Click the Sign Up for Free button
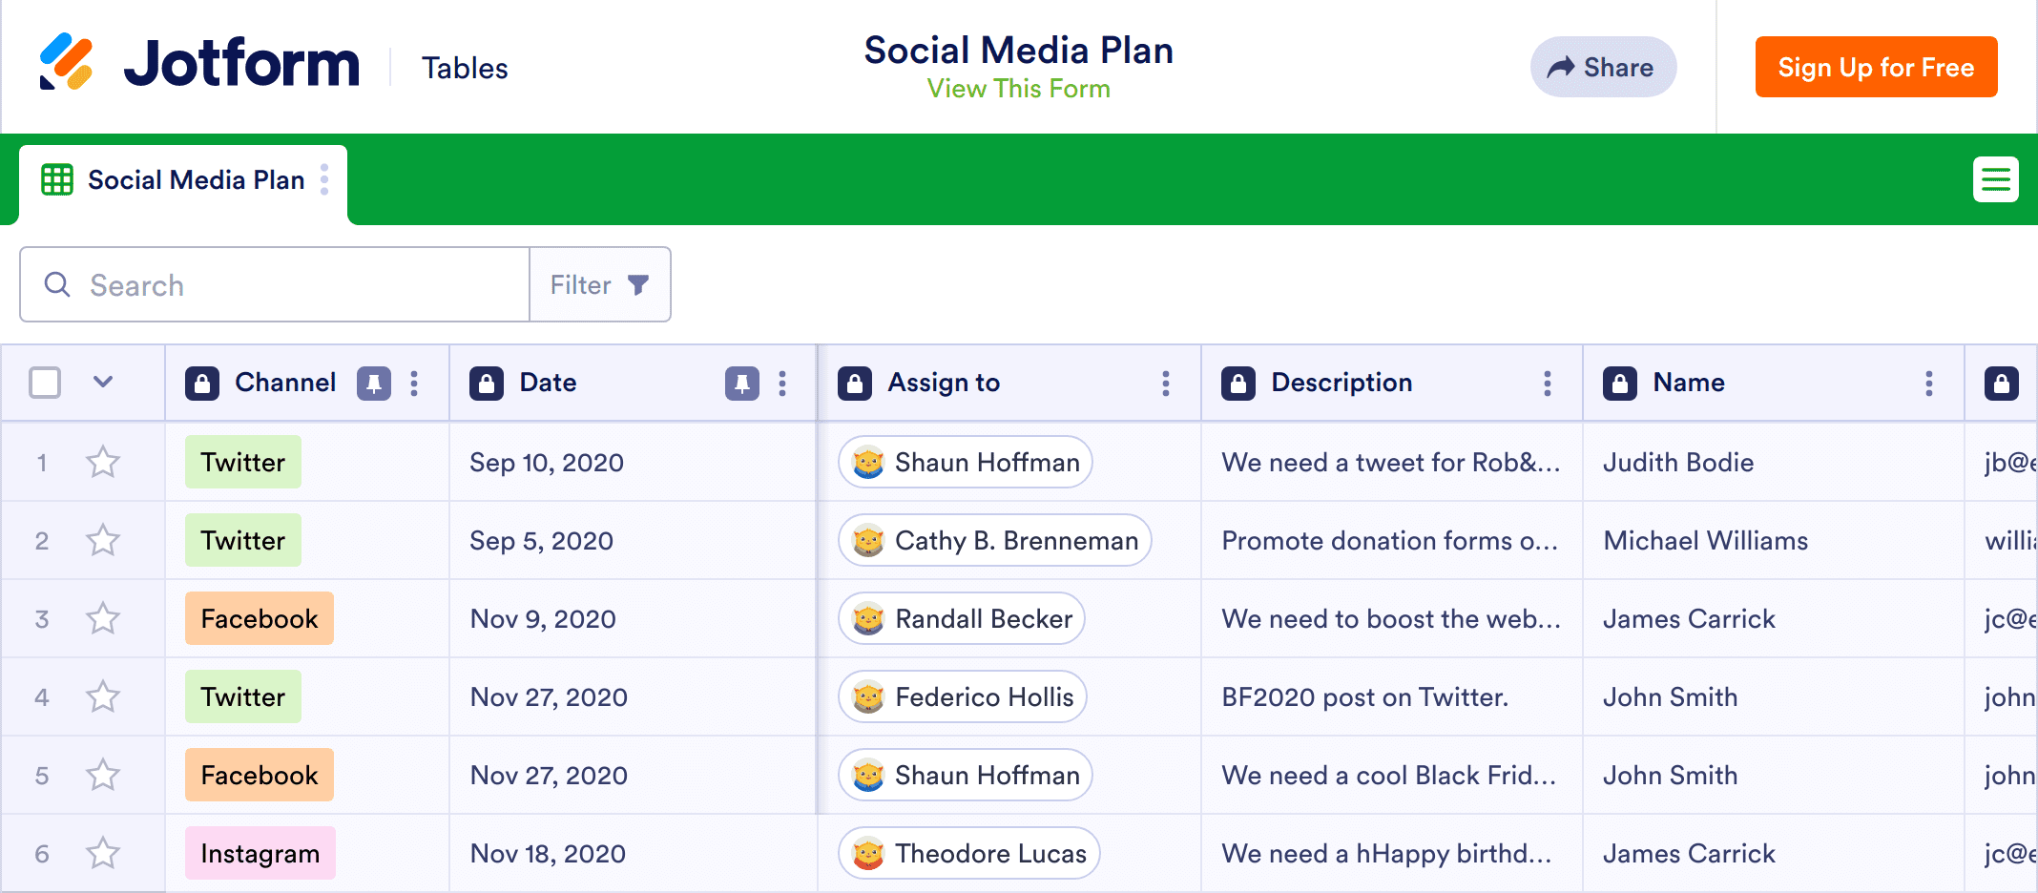The height and width of the screenshot is (893, 2038). click(x=1875, y=67)
